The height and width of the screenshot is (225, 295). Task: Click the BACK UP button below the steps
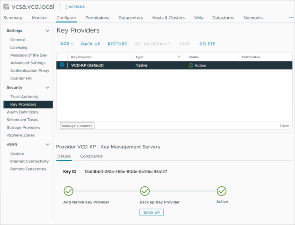pyautogui.click(x=151, y=212)
